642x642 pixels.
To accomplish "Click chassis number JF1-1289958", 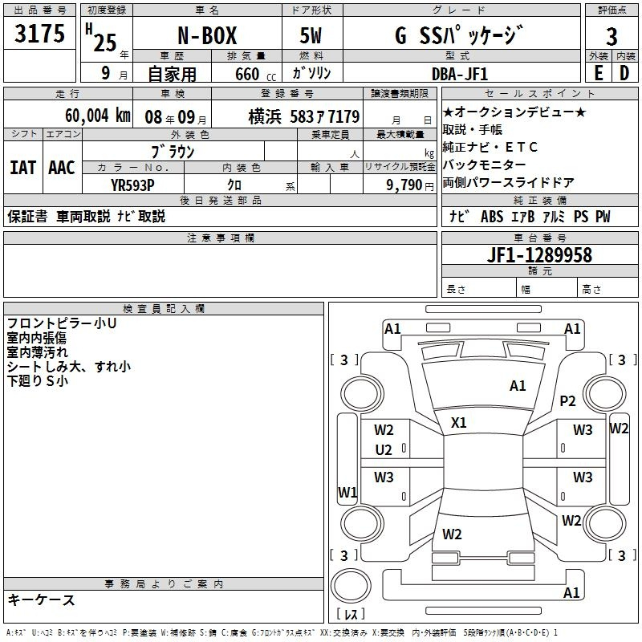I will tap(539, 255).
